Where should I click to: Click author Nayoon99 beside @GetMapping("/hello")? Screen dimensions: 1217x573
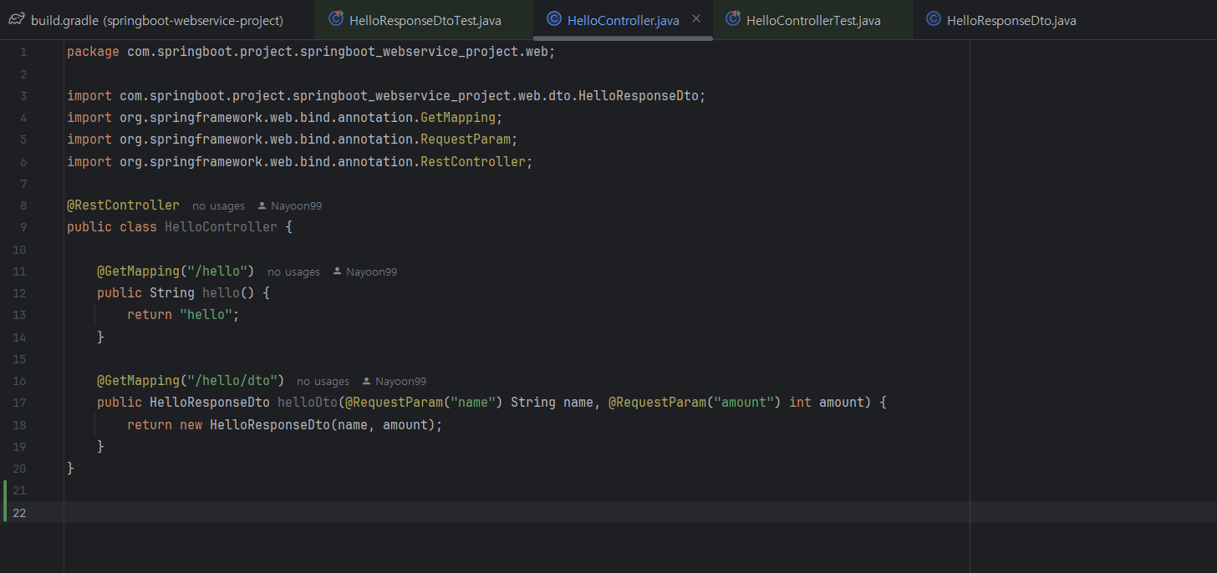coord(371,271)
